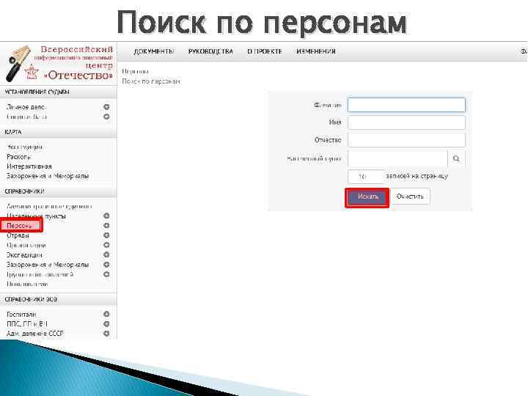Open the ДОКУМЕНТЫ menu

(x=153, y=51)
